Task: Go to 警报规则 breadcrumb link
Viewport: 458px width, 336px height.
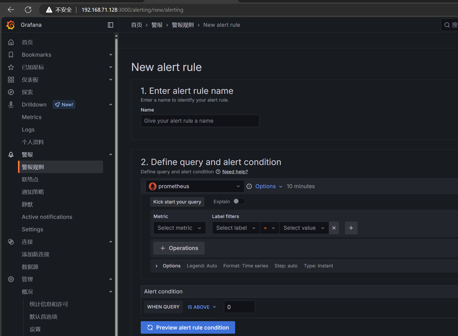Action: click(x=183, y=25)
